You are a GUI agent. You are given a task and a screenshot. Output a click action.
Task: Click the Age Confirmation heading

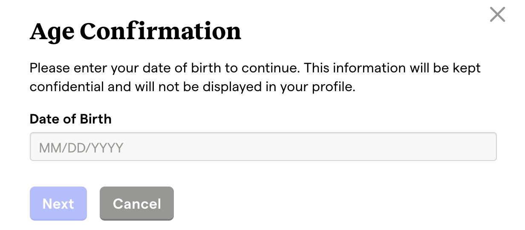tap(136, 32)
